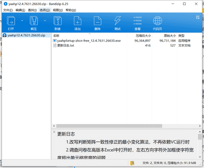
Task: Click the 更新日志 heading in the preview
Action: point(66,134)
